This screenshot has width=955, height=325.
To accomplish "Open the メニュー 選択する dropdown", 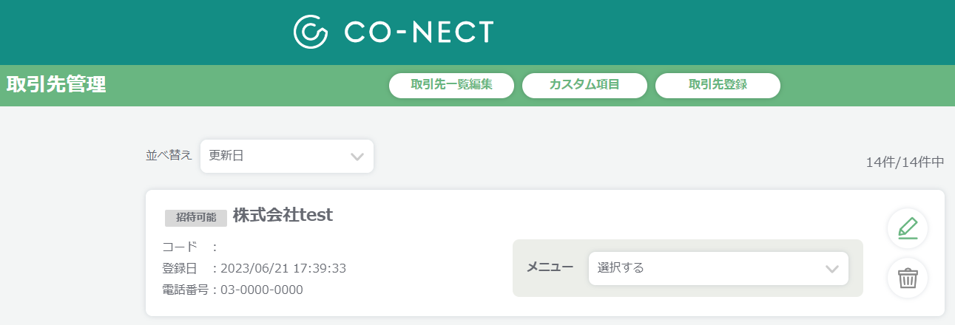I will click(718, 268).
